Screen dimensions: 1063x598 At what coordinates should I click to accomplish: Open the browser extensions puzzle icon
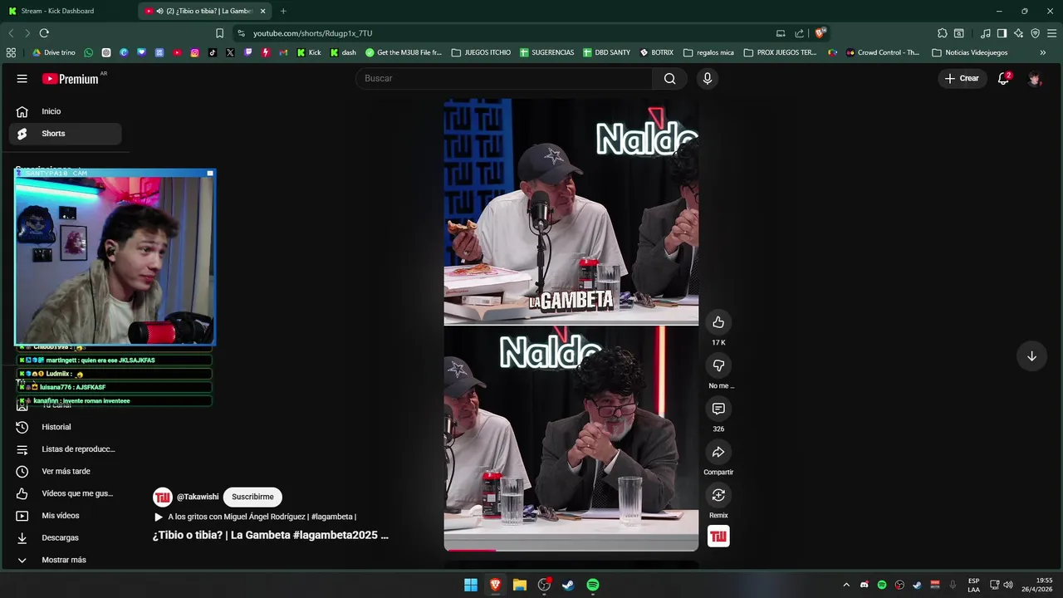pos(942,33)
